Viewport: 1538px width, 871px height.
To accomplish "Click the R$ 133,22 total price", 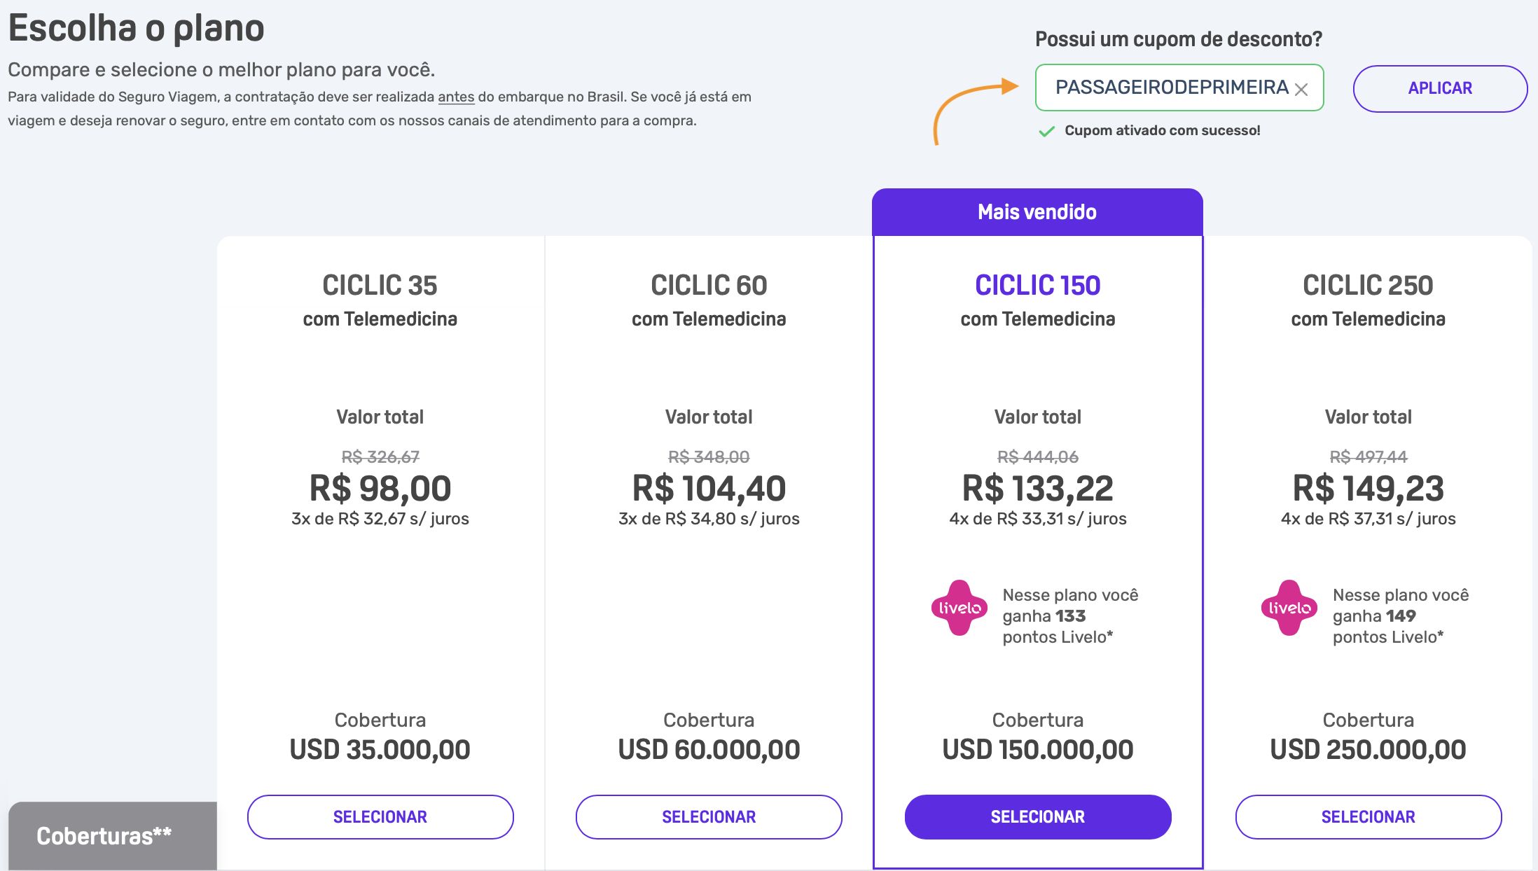I will [1038, 488].
